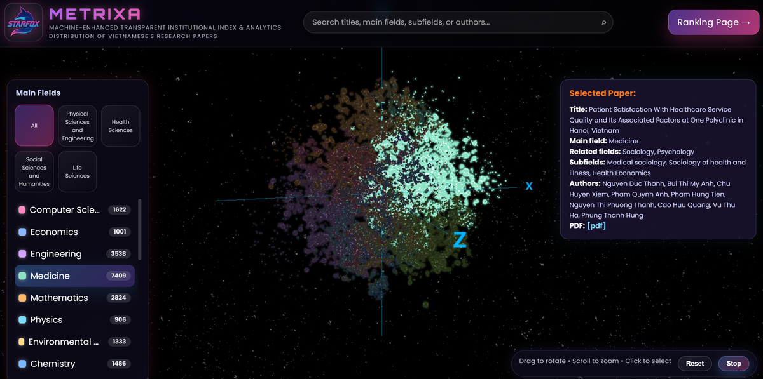Reset the 3D view
Screen dimensions: 763x379
pyautogui.click(x=694, y=364)
